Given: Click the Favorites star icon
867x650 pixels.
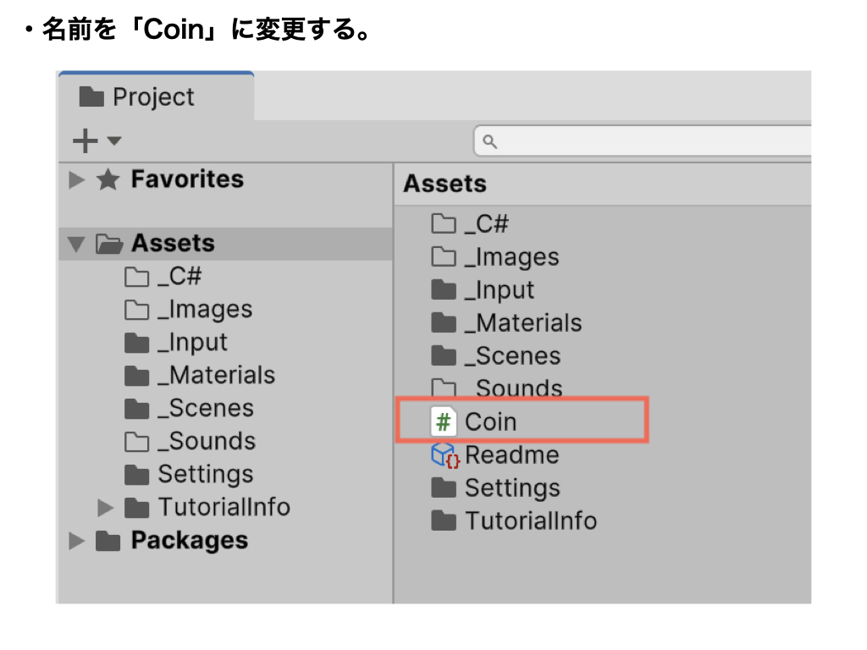Looking at the screenshot, I should click(x=108, y=179).
